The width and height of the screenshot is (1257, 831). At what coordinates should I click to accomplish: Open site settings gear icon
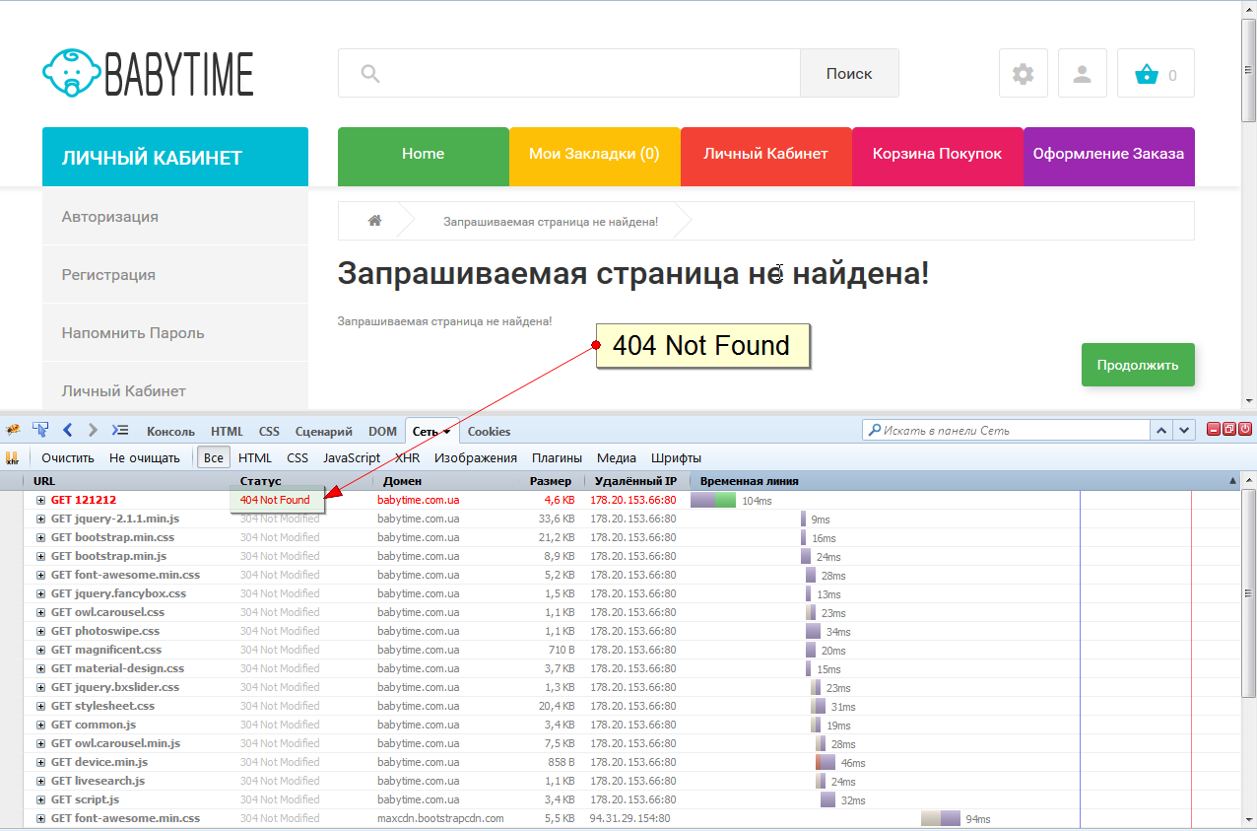[x=1024, y=74]
